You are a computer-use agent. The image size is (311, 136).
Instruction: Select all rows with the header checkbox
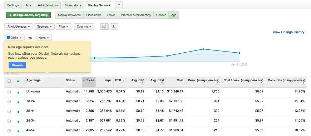9,81
